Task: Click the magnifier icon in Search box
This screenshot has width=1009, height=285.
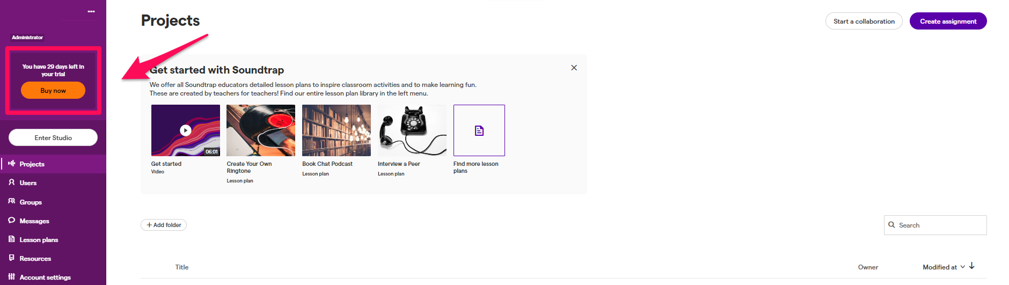Action: click(x=891, y=225)
